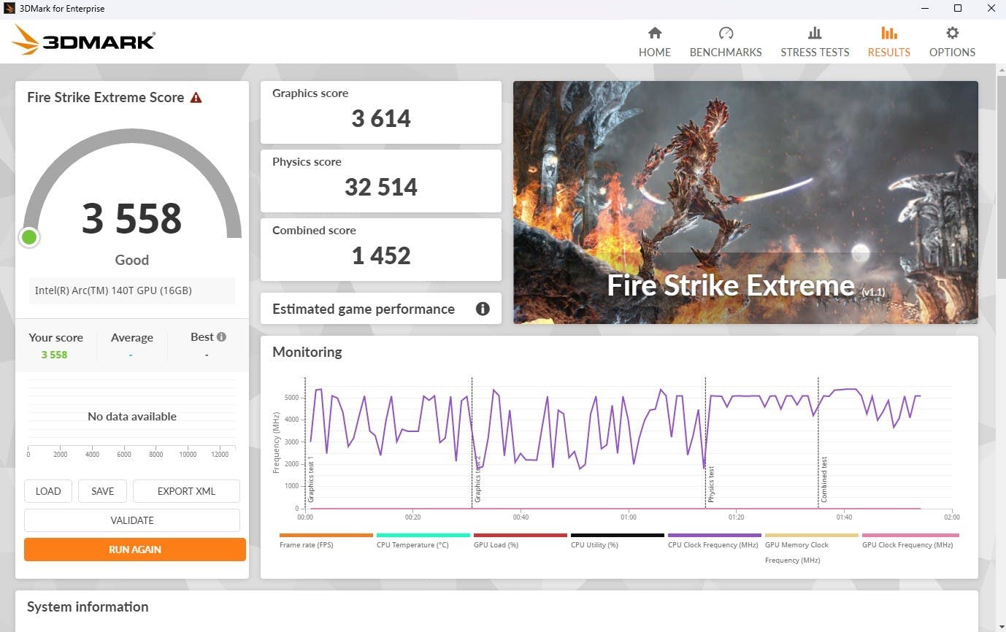Click the Combined test marker
This screenshot has width=1006, height=632.
pyautogui.click(x=824, y=479)
